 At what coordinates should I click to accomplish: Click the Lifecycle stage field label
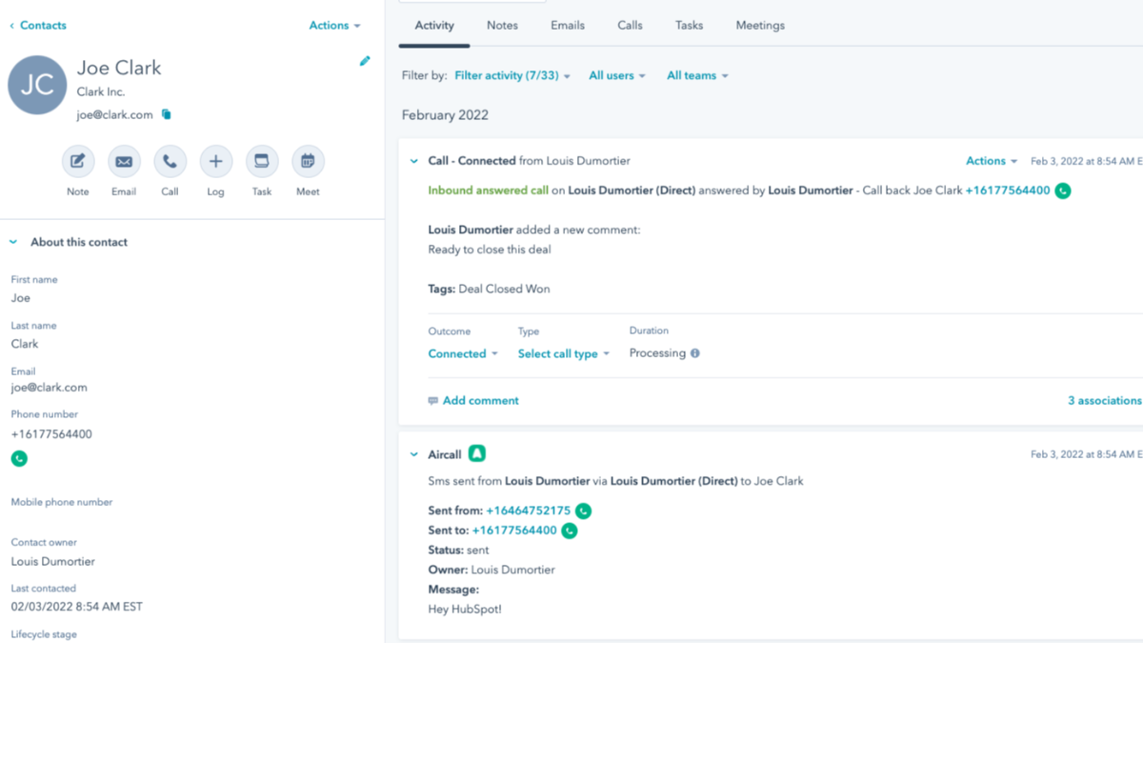point(44,634)
